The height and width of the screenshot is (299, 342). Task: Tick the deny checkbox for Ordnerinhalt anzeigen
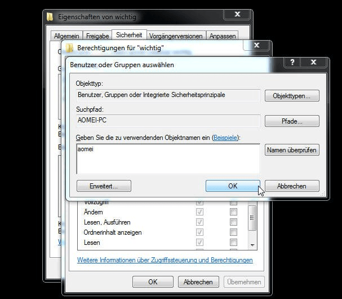tap(233, 232)
